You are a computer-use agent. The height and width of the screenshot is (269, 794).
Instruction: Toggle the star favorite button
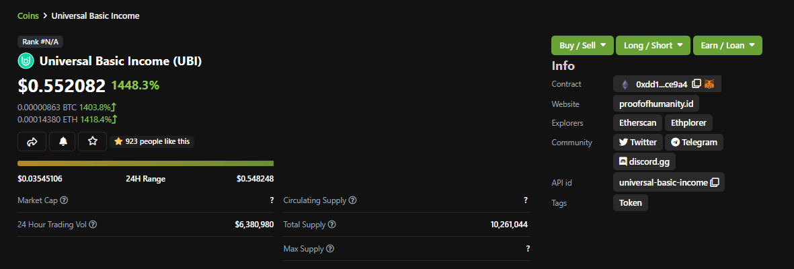coord(93,142)
